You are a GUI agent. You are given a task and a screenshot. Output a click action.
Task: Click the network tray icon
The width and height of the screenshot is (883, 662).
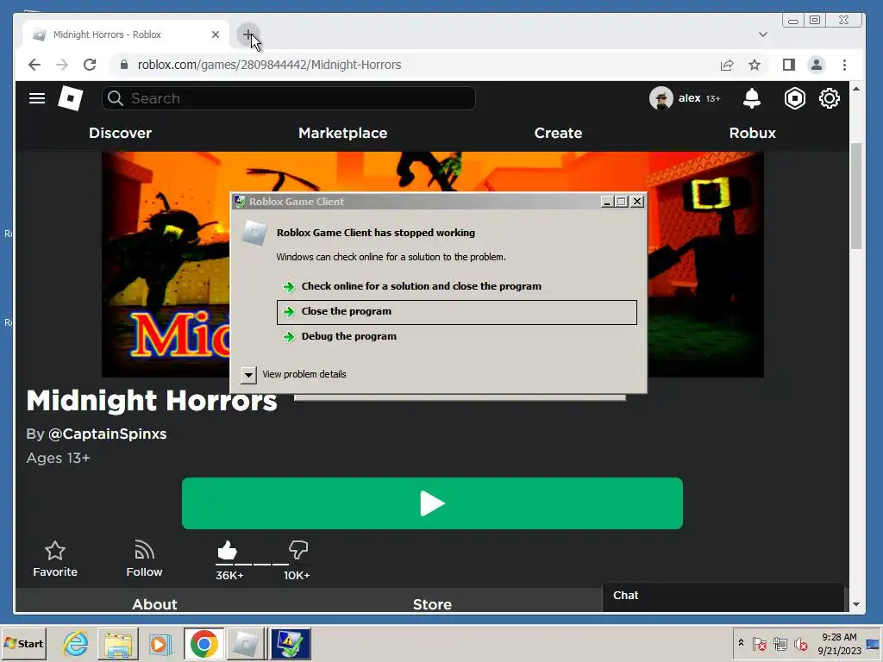coord(780,643)
